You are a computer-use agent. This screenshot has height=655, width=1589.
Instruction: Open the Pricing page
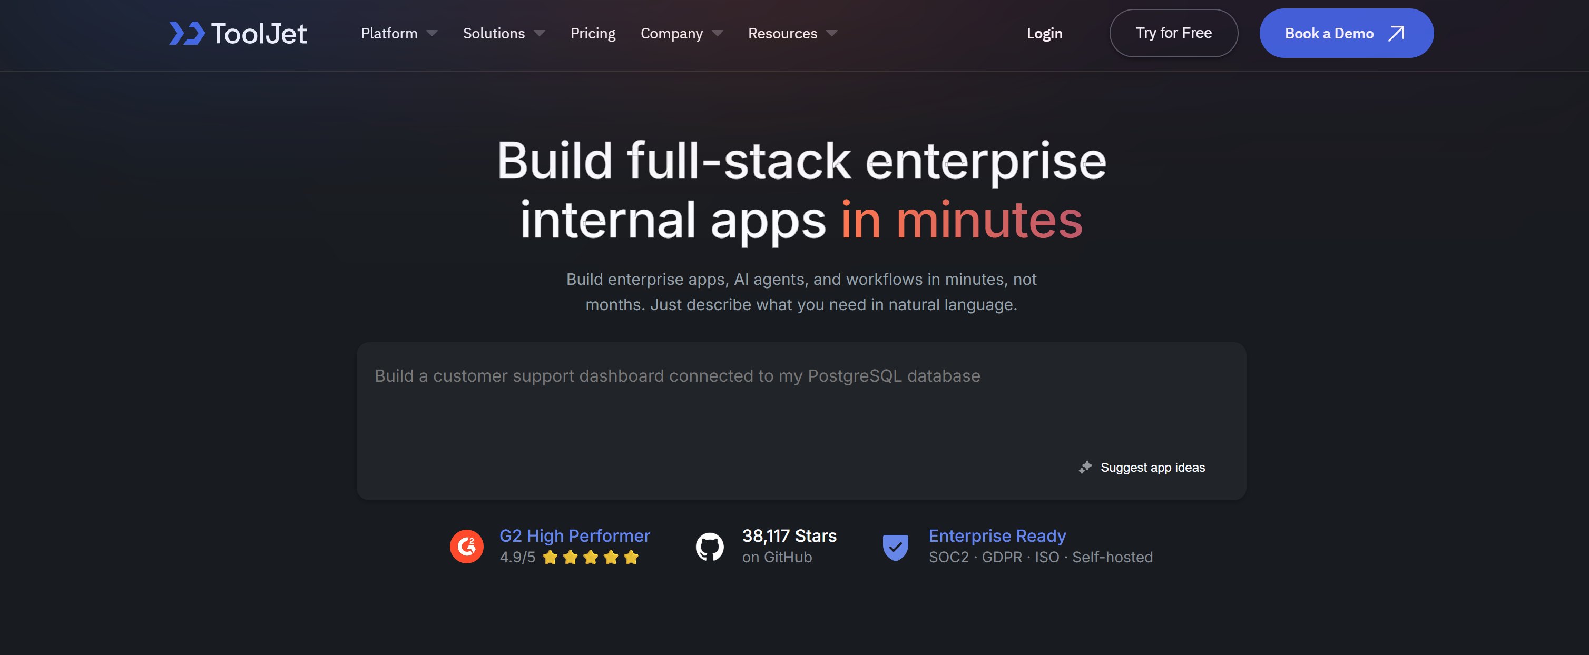[x=593, y=33]
